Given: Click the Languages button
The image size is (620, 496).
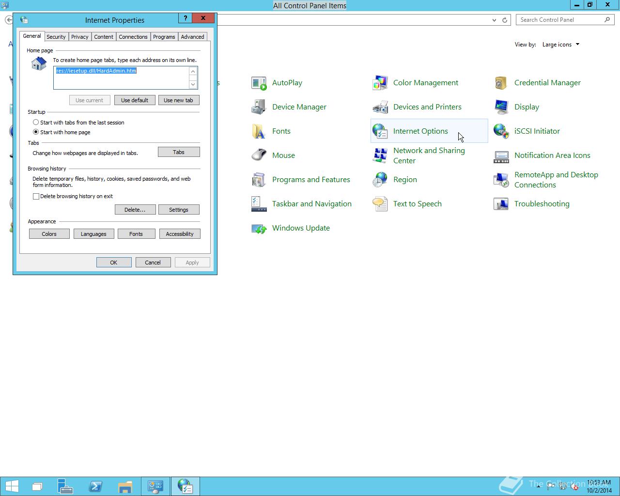Looking at the screenshot, I should [93, 234].
